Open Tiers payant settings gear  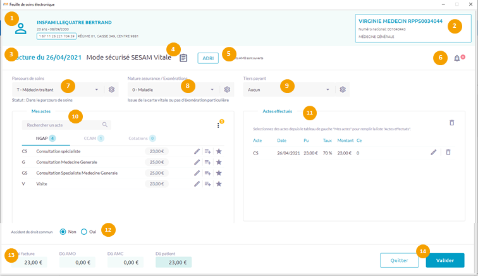coord(343,90)
